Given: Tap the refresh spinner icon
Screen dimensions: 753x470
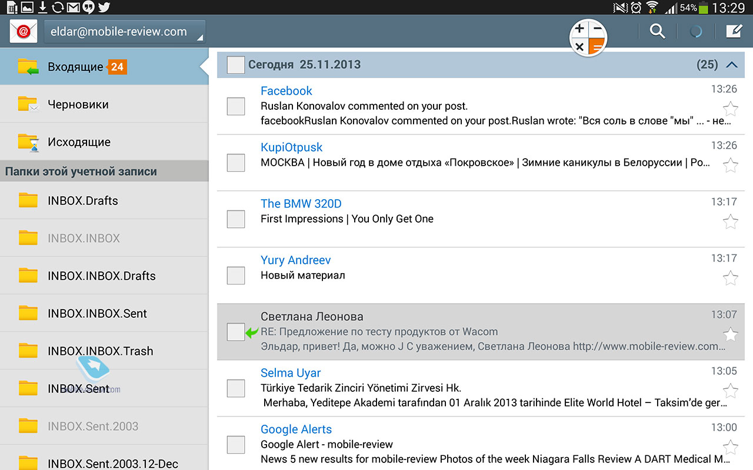Looking at the screenshot, I should pyautogui.click(x=696, y=31).
